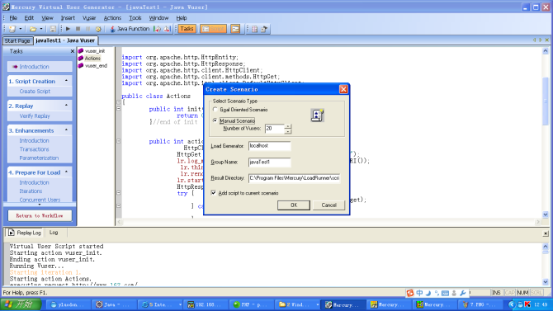This screenshot has height=311, width=553.
Task: Click the Stop replay square icon
Action: (78, 29)
